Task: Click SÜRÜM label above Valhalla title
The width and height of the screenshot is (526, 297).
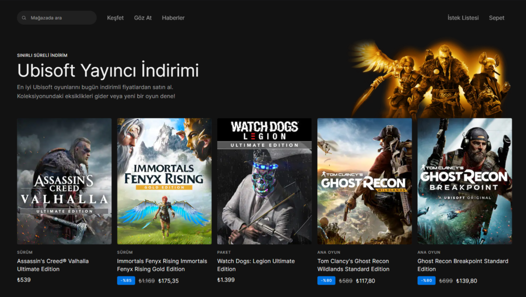Action: point(25,252)
